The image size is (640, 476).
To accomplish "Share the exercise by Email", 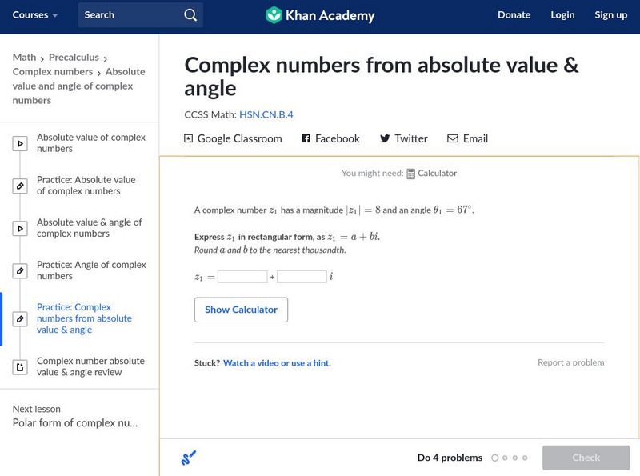I will 467,138.
